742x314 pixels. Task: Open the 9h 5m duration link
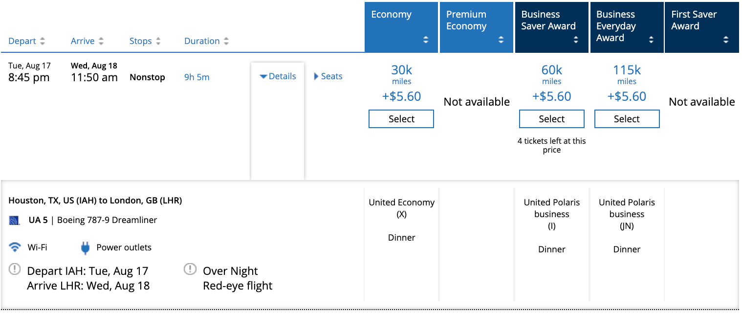[x=196, y=77]
